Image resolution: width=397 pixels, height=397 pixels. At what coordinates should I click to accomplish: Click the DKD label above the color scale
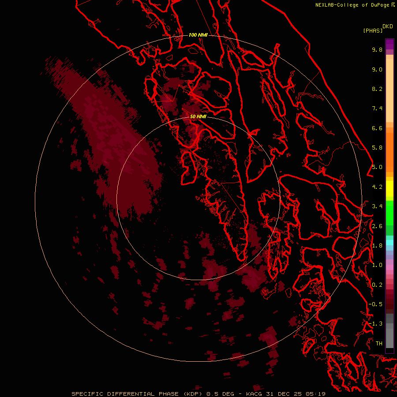388,26
